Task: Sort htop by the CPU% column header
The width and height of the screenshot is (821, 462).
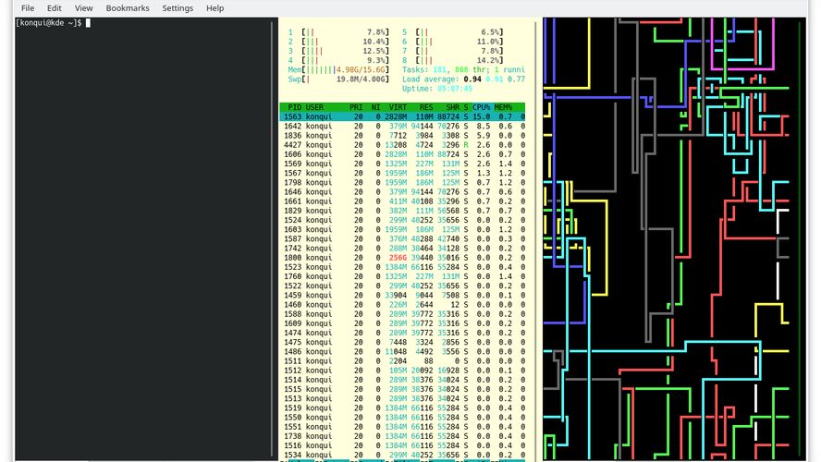Action: 481,107
